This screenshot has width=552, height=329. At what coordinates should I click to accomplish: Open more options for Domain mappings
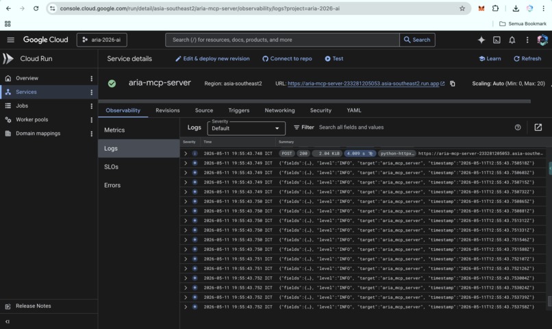tap(91, 134)
